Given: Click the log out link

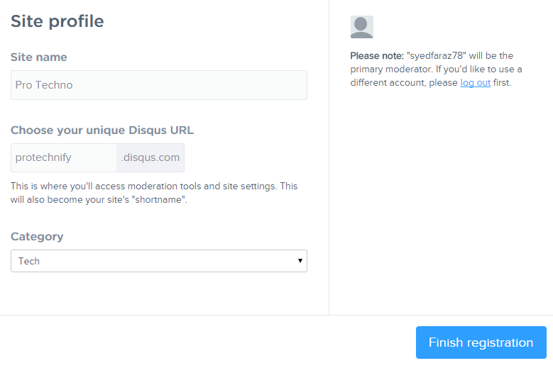Looking at the screenshot, I should 475,82.
